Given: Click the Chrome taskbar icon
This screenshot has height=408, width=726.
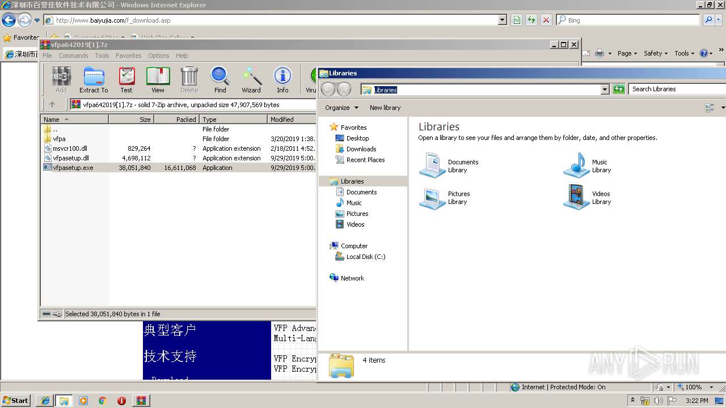Looking at the screenshot, I should (x=102, y=401).
